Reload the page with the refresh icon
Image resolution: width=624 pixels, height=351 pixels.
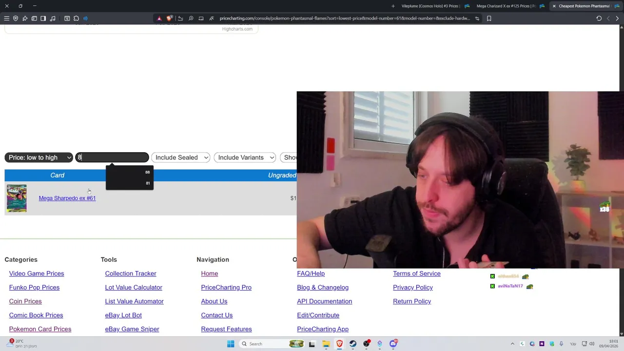(599, 19)
